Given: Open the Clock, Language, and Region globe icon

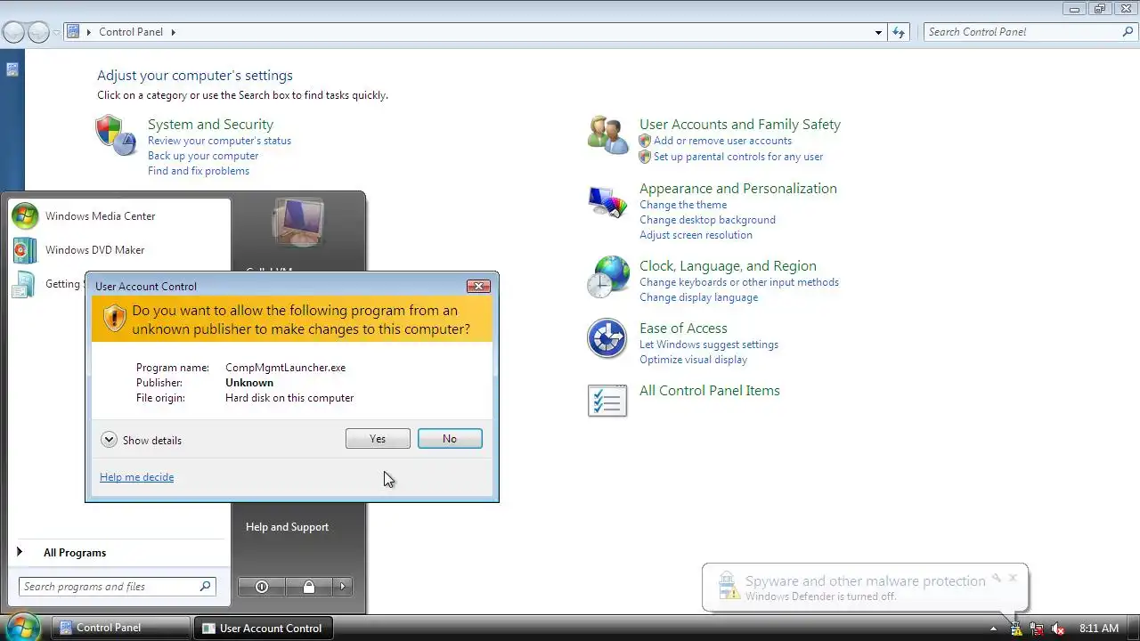Looking at the screenshot, I should pos(607,277).
